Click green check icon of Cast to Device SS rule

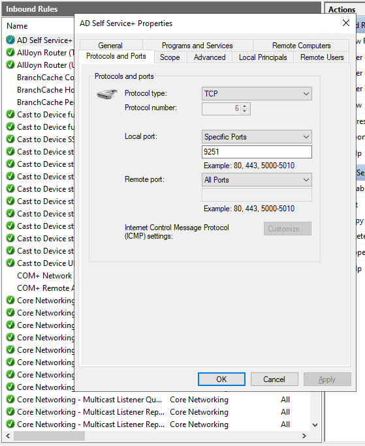point(10,139)
